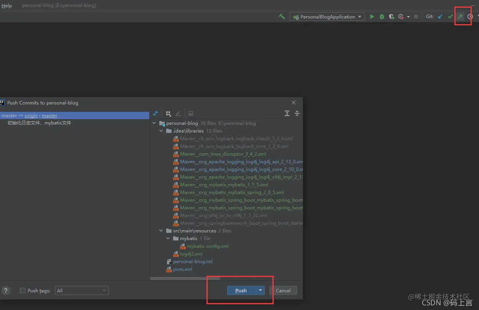Click the profiler run icon
Image resolution: width=479 pixels, height=310 pixels.
[x=401, y=17]
